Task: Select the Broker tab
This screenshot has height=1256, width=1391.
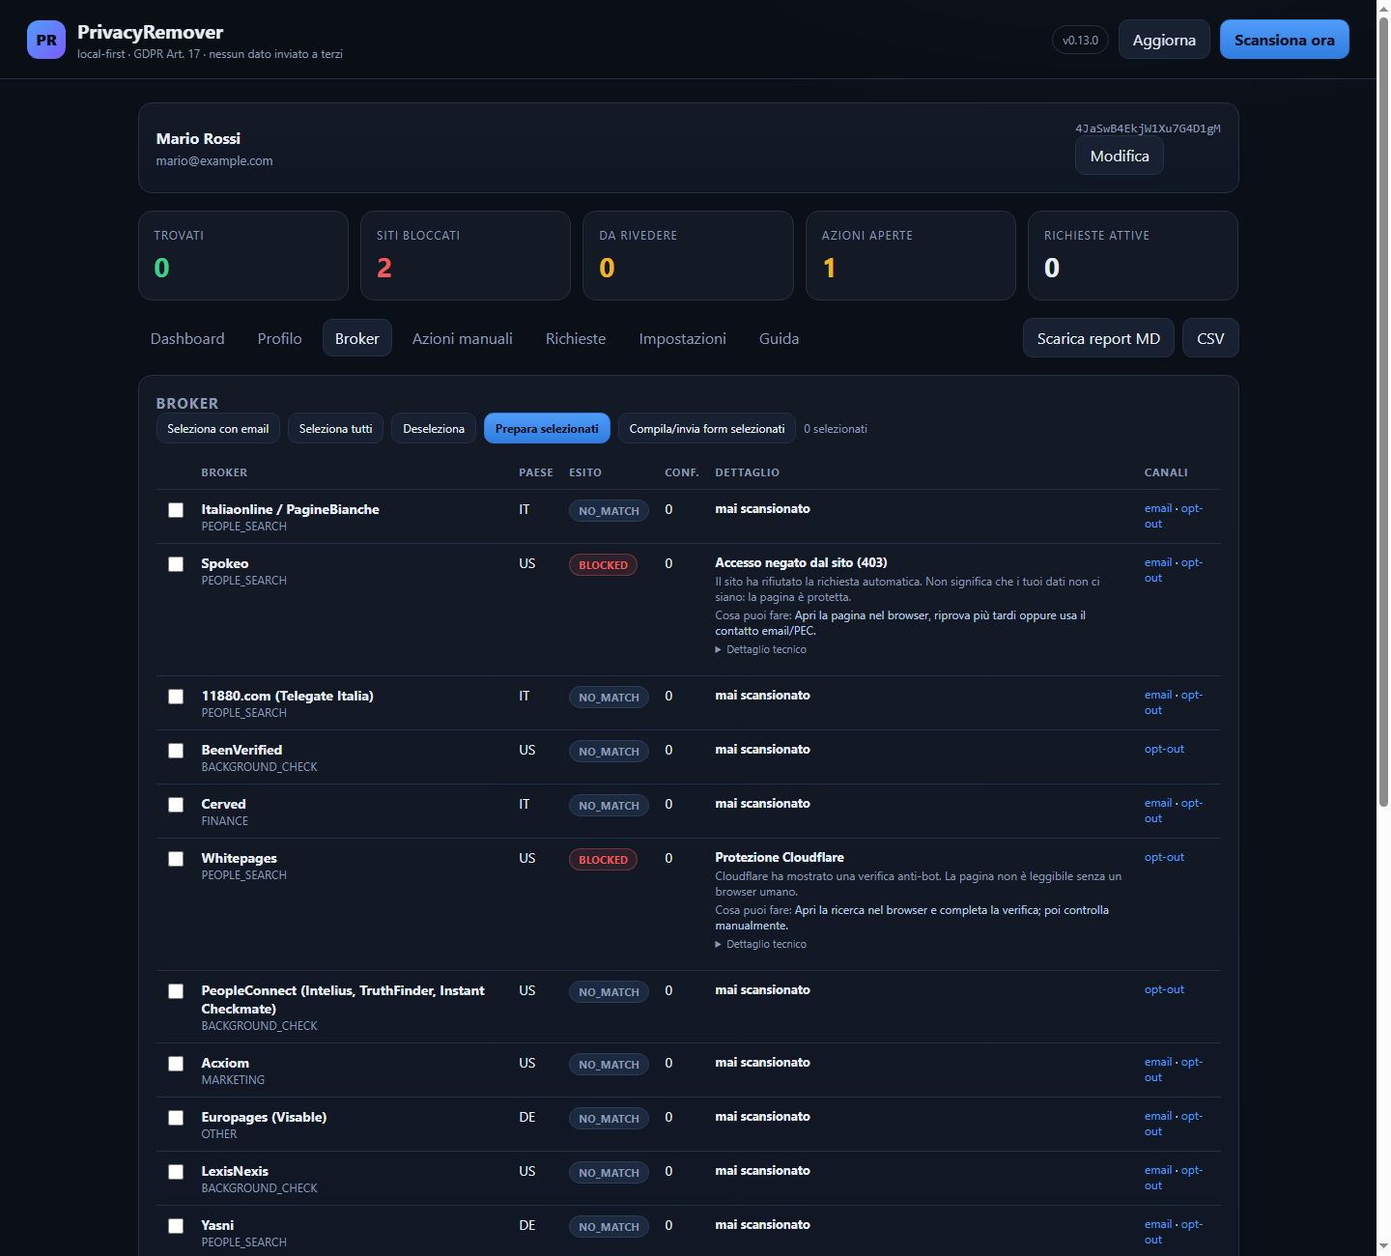Action: click(357, 338)
